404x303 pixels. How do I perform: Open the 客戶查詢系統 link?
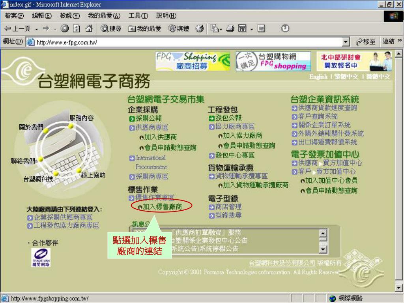[x=318, y=116]
